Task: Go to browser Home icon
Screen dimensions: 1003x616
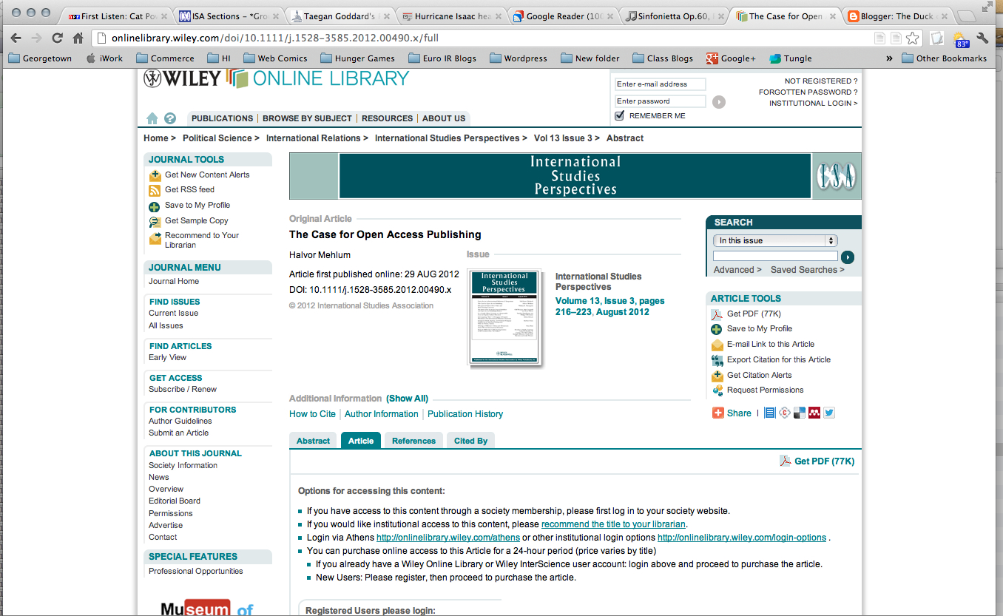Action: pyautogui.click(x=78, y=38)
